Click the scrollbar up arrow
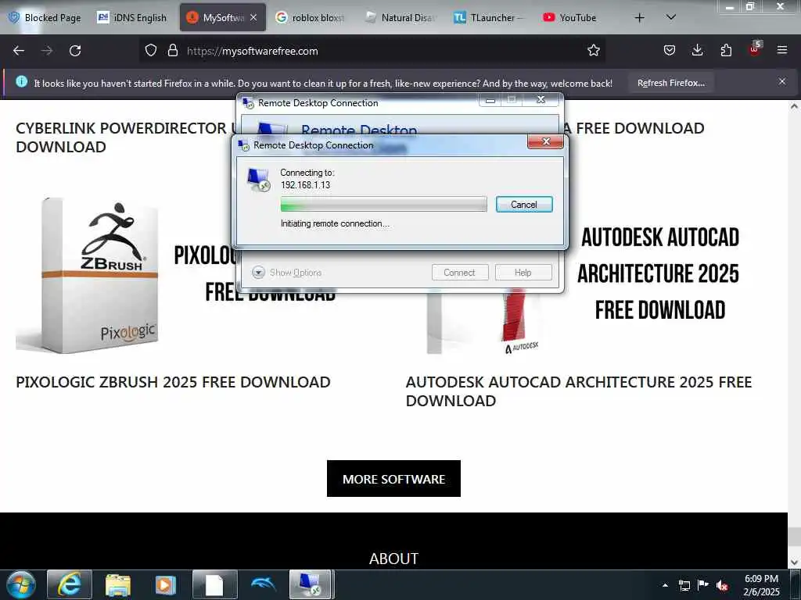Screen dimensions: 801x600 pyautogui.click(x=794, y=106)
